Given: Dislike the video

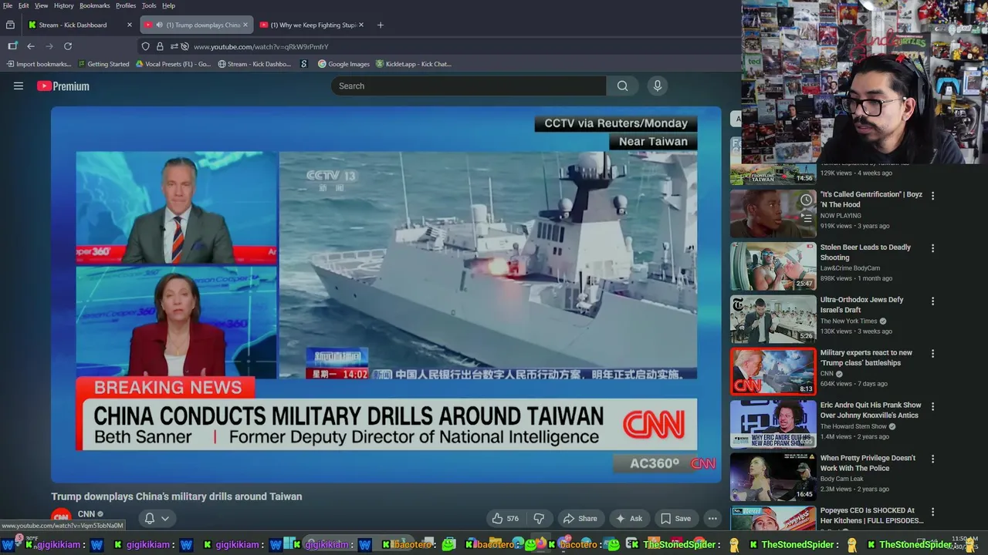Looking at the screenshot, I should [x=540, y=519].
